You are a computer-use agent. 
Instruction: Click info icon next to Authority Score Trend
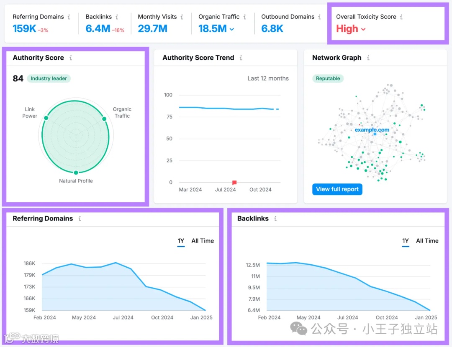(241, 58)
